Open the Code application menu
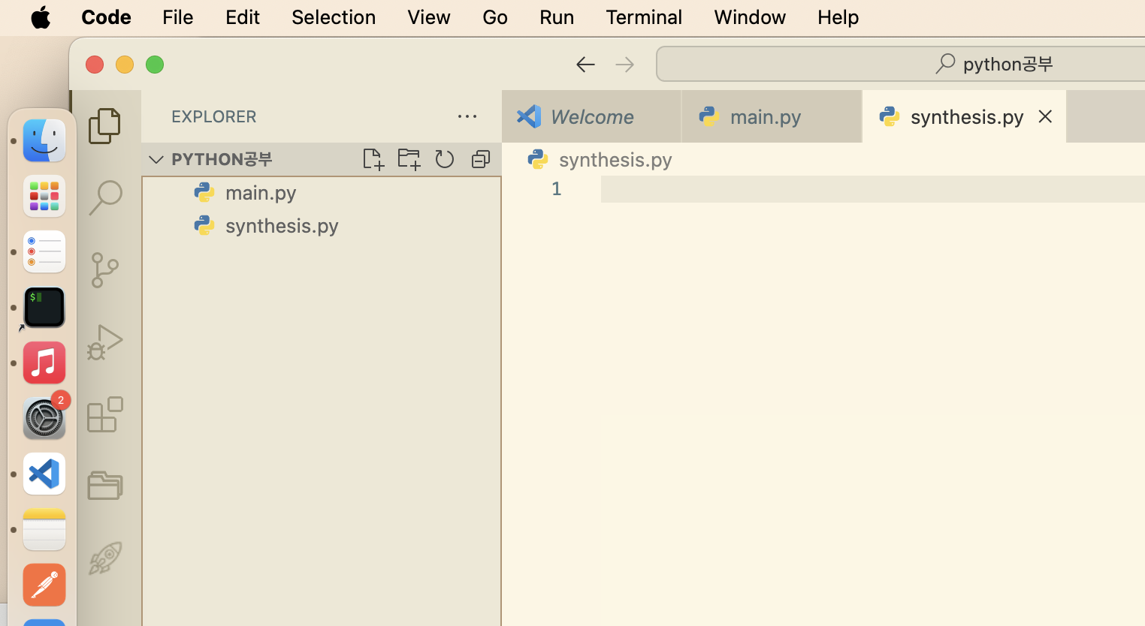Image resolution: width=1145 pixels, height=626 pixels. (x=106, y=17)
